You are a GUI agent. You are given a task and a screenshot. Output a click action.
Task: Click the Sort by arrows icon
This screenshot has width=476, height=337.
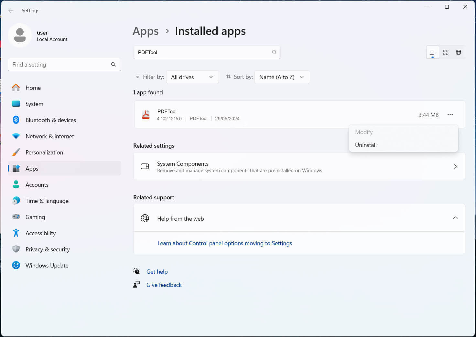(228, 77)
